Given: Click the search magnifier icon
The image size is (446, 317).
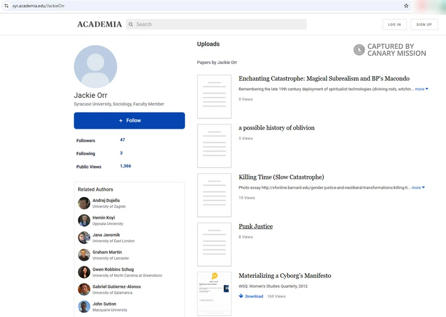Looking at the screenshot, I should (131, 25).
